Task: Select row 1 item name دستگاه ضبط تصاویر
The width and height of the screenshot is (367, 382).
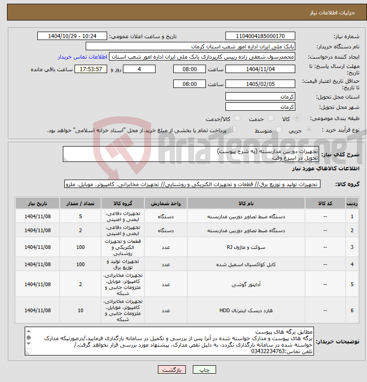Action: click(x=246, y=216)
